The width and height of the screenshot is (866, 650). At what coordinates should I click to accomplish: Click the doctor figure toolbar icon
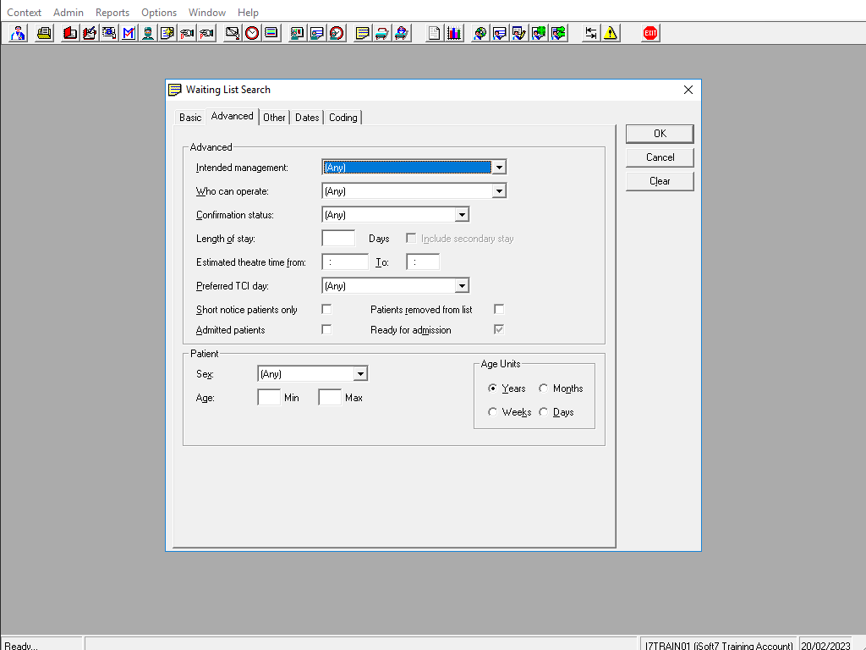point(19,33)
